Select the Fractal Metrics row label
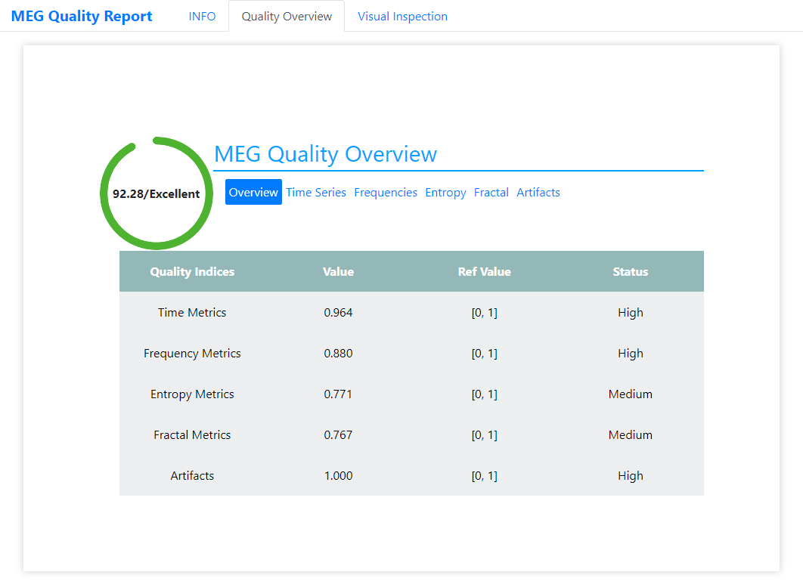The image size is (803, 581). [x=192, y=434]
